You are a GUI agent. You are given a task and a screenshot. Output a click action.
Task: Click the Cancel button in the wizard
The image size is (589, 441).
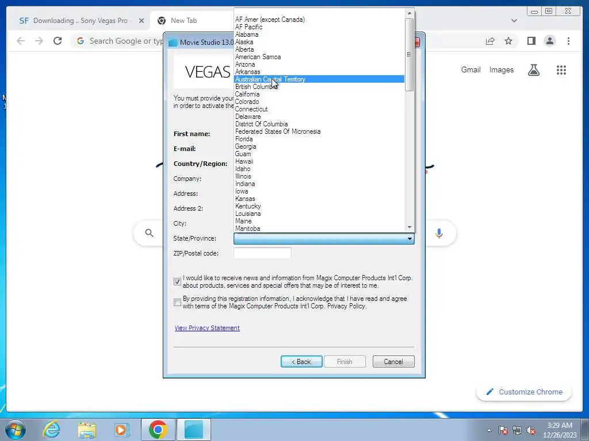[x=393, y=362]
